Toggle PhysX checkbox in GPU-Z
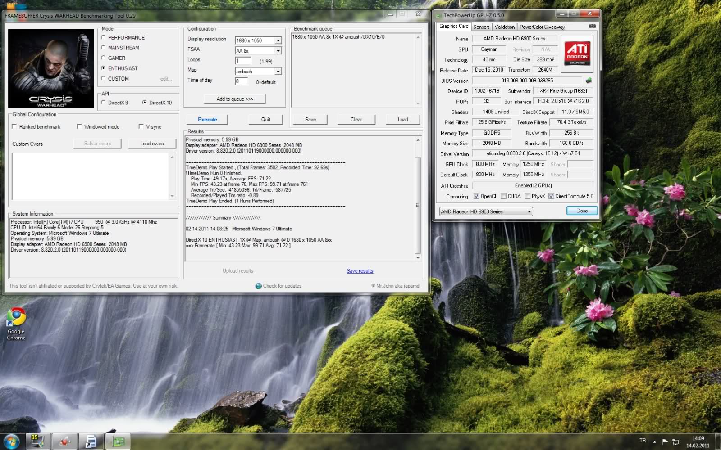 527,196
